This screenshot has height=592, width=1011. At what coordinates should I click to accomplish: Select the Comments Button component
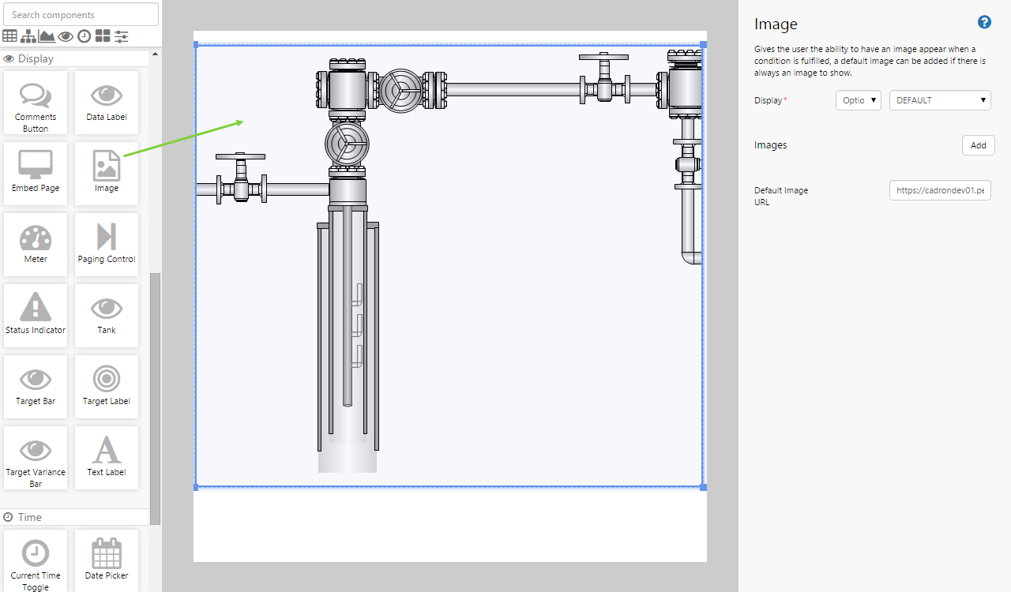pyautogui.click(x=36, y=103)
